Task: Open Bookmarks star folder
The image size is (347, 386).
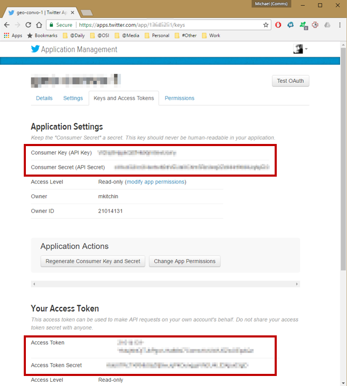Action: pyautogui.click(x=42, y=35)
